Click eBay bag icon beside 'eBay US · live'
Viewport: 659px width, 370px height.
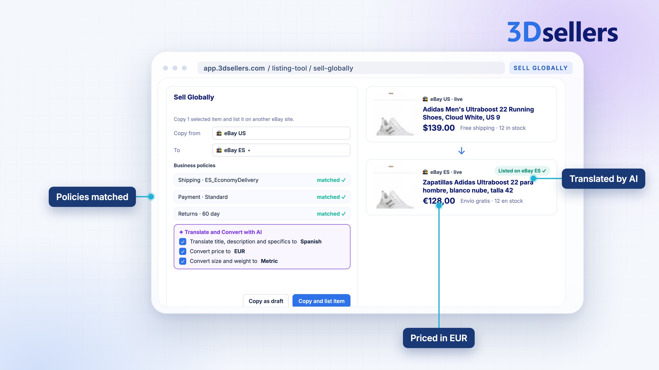(425, 99)
